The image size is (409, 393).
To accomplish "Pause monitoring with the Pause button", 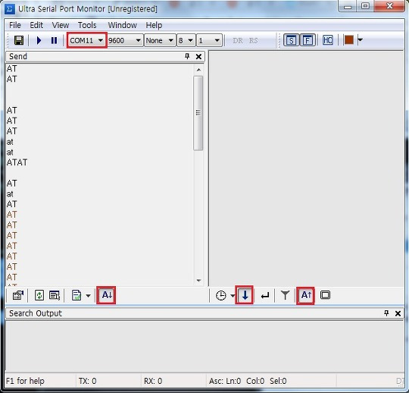I will (x=54, y=40).
